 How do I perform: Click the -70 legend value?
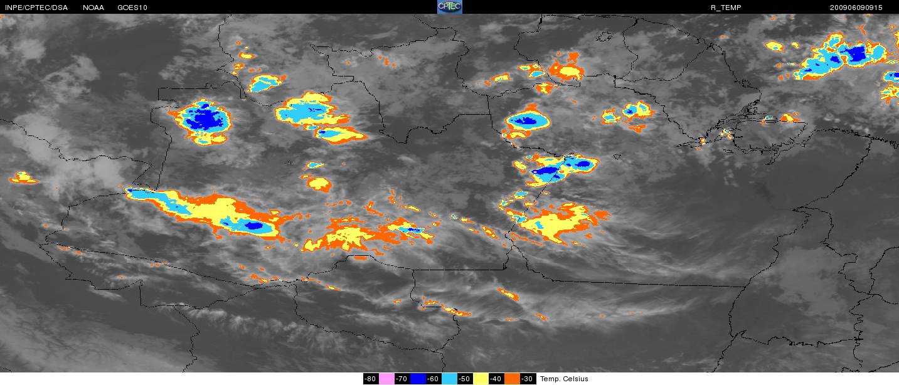pos(402,379)
